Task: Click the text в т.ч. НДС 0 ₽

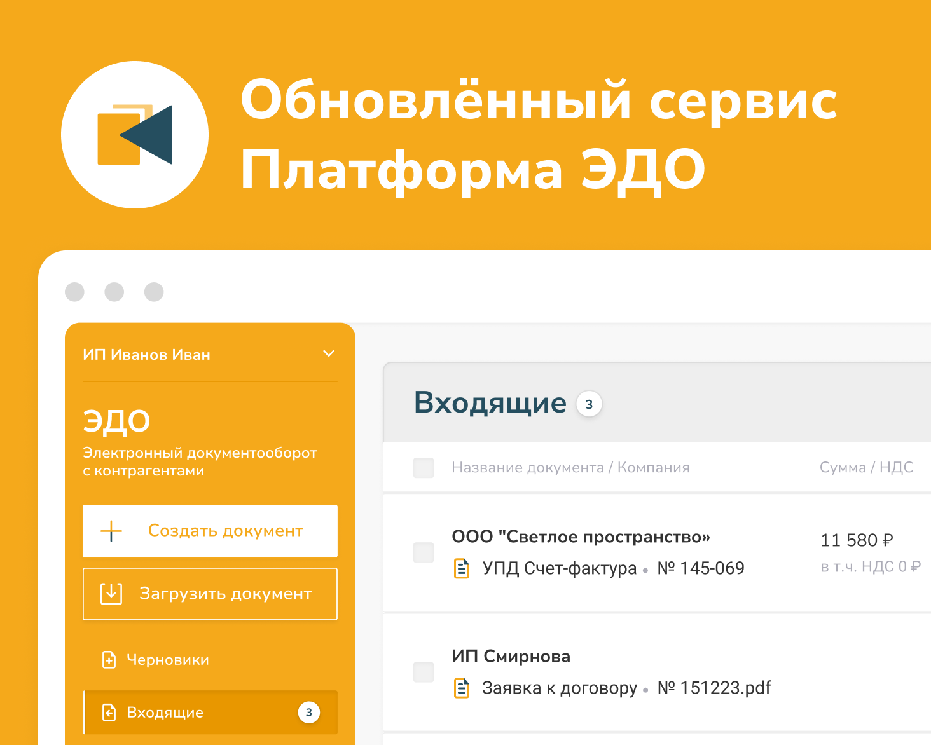Action: pyautogui.click(x=871, y=566)
